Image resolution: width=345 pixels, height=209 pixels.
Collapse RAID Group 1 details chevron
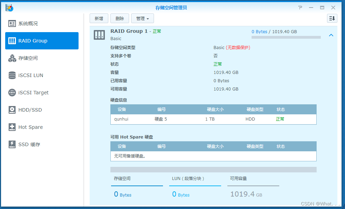point(331,35)
